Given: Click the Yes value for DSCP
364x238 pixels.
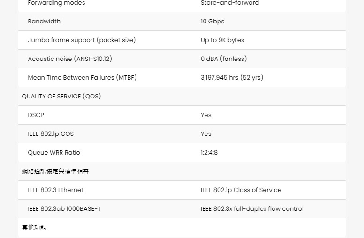Looking at the screenshot, I should pos(206,115).
